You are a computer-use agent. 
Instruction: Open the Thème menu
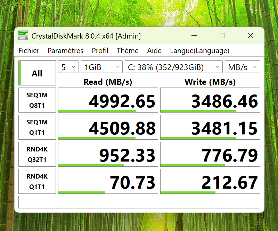pos(128,51)
